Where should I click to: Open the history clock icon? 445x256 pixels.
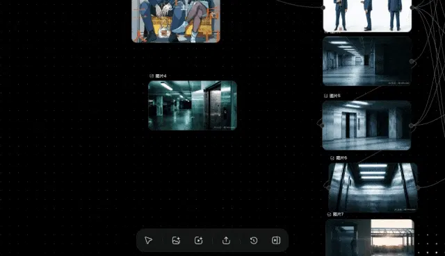[254, 241]
